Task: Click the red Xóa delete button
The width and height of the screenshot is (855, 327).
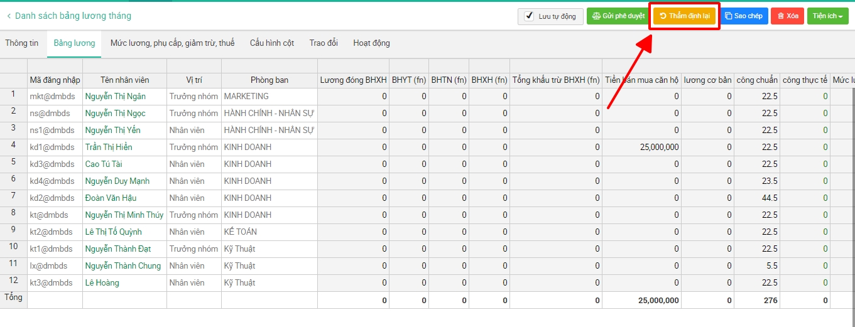Action: tap(787, 16)
